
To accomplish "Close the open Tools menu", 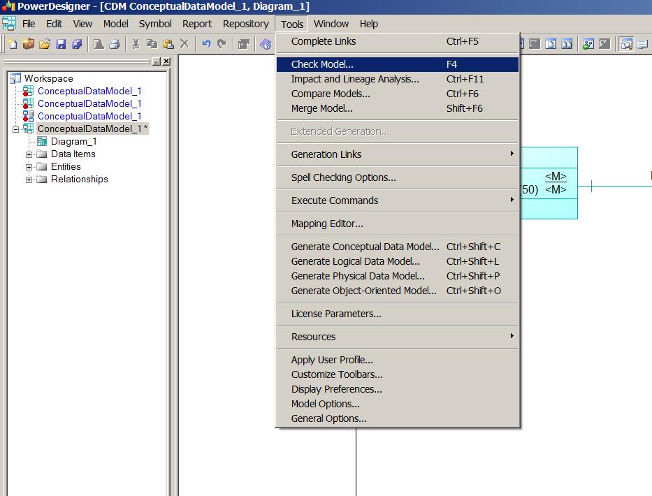I will point(292,24).
